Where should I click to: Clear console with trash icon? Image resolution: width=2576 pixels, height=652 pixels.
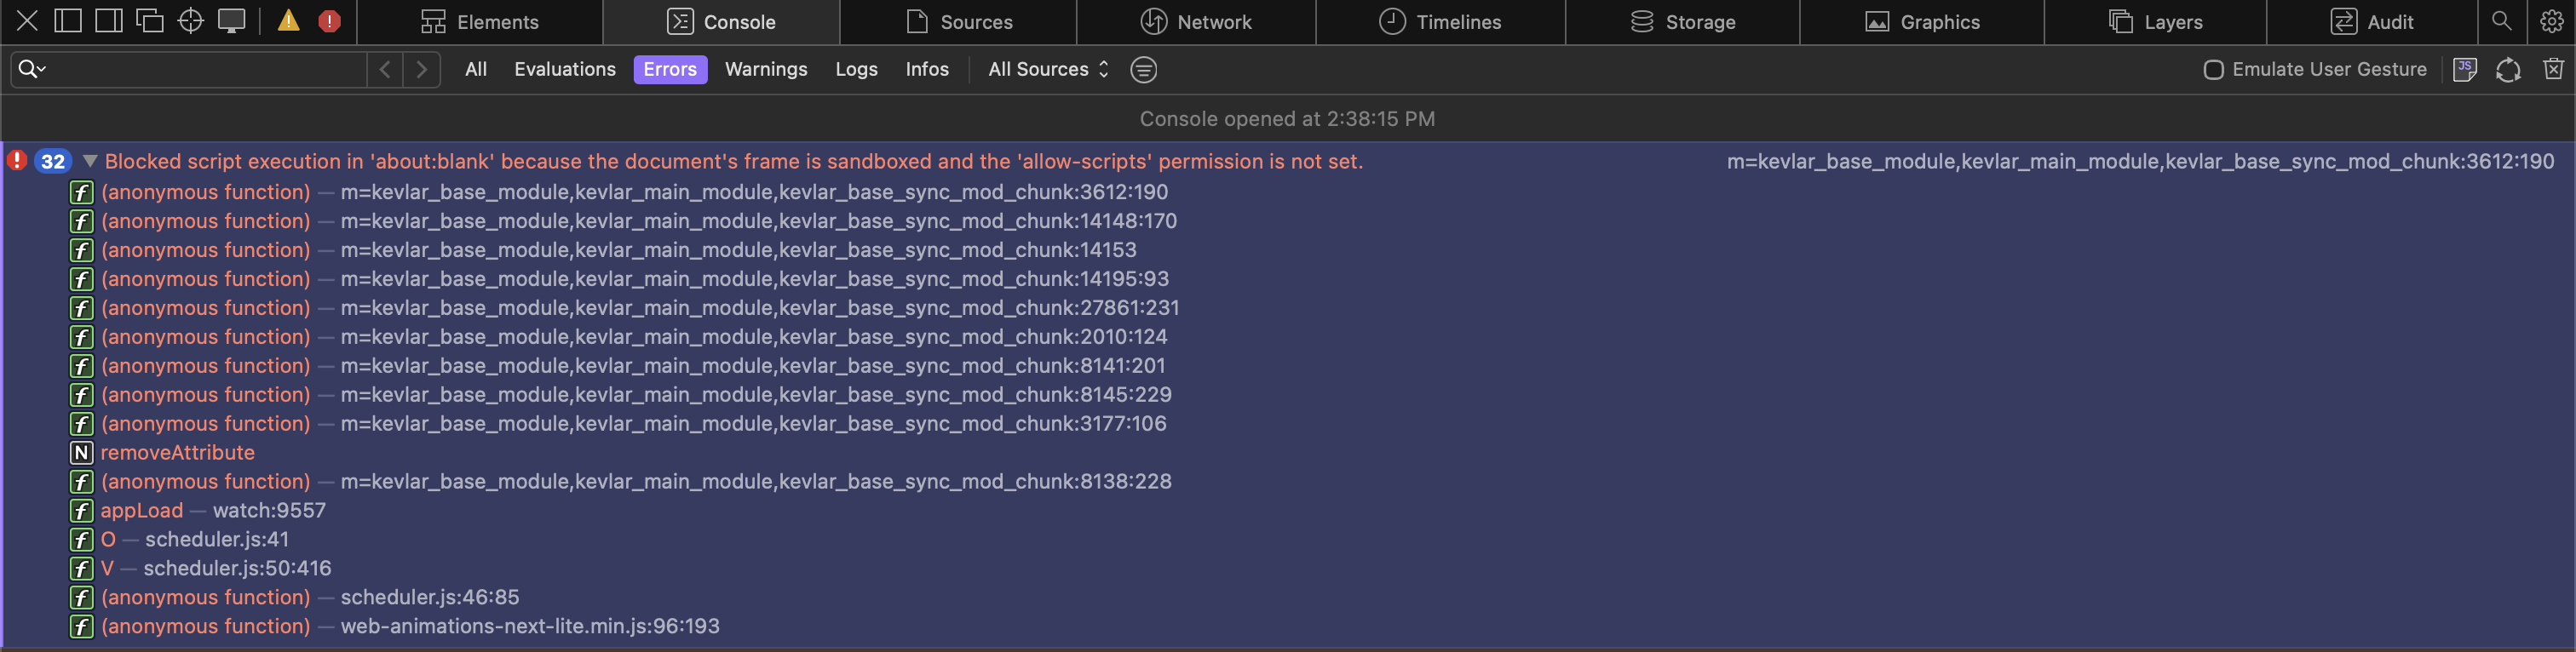tap(2553, 69)
